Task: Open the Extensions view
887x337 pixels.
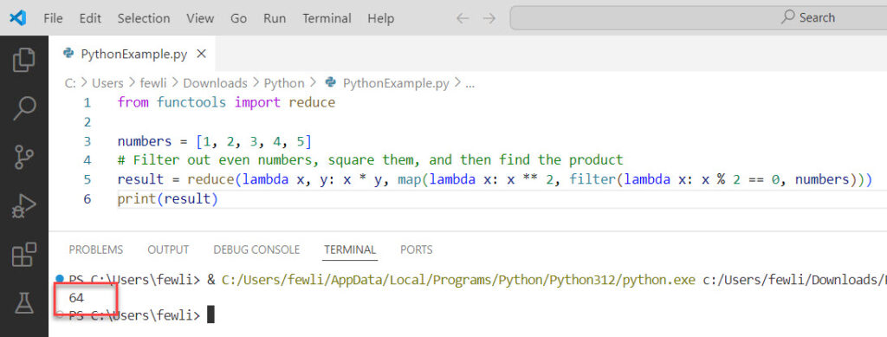Action: tap(23, 255)
